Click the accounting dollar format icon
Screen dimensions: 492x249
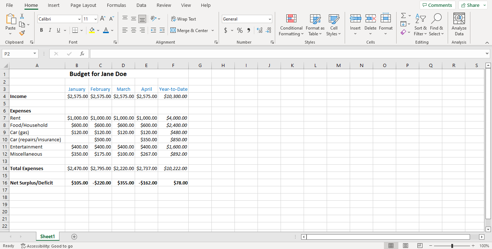pyautogui.click(x=225, y=30)
